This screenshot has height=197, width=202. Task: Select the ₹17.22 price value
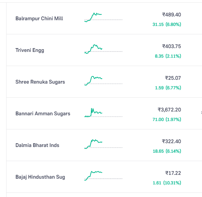(173, 173)
